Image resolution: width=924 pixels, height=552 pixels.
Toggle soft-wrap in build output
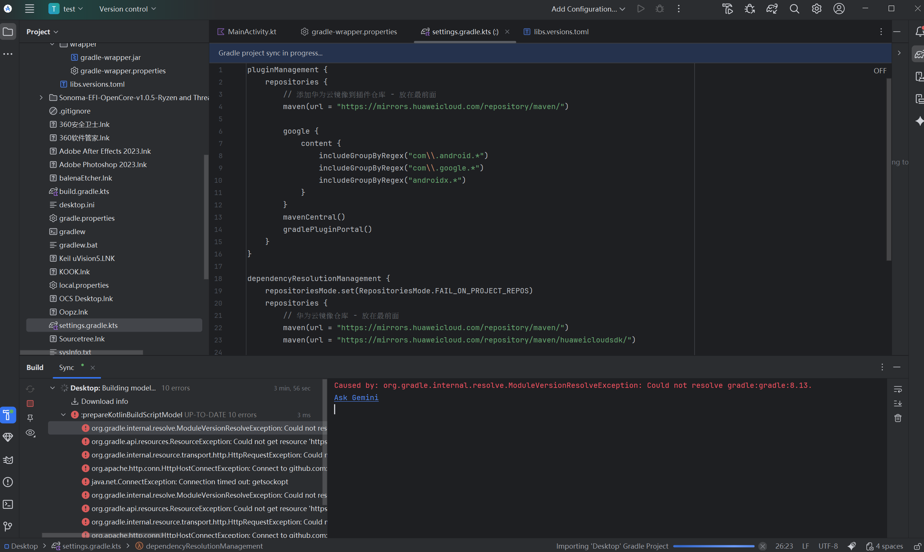tap(898, 389)
